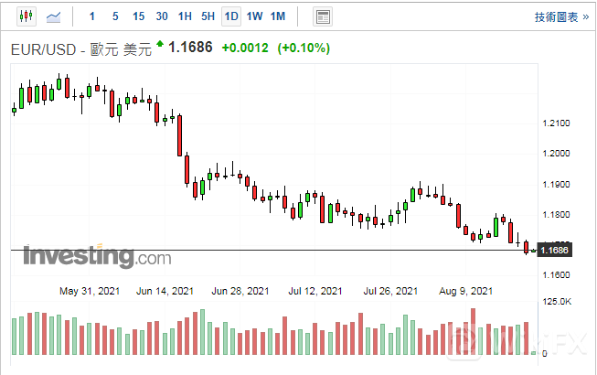
Task: Click the May 31, 2021 date label
Action: point(88,292)
